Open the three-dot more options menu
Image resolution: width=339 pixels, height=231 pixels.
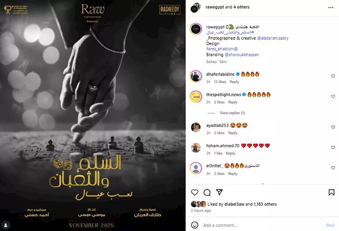[x=331, y=7]
